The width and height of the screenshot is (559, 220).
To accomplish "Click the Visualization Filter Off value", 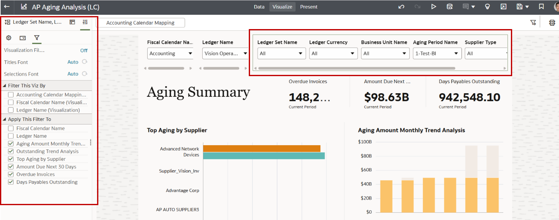I will point(84,50).
